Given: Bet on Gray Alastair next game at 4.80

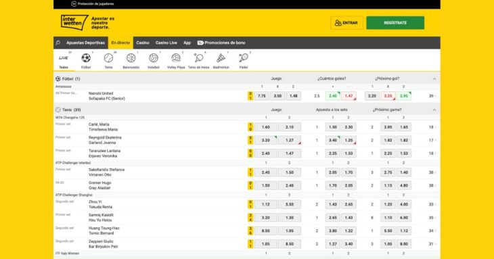Looking at the screenshot, I should coord(404,186).
